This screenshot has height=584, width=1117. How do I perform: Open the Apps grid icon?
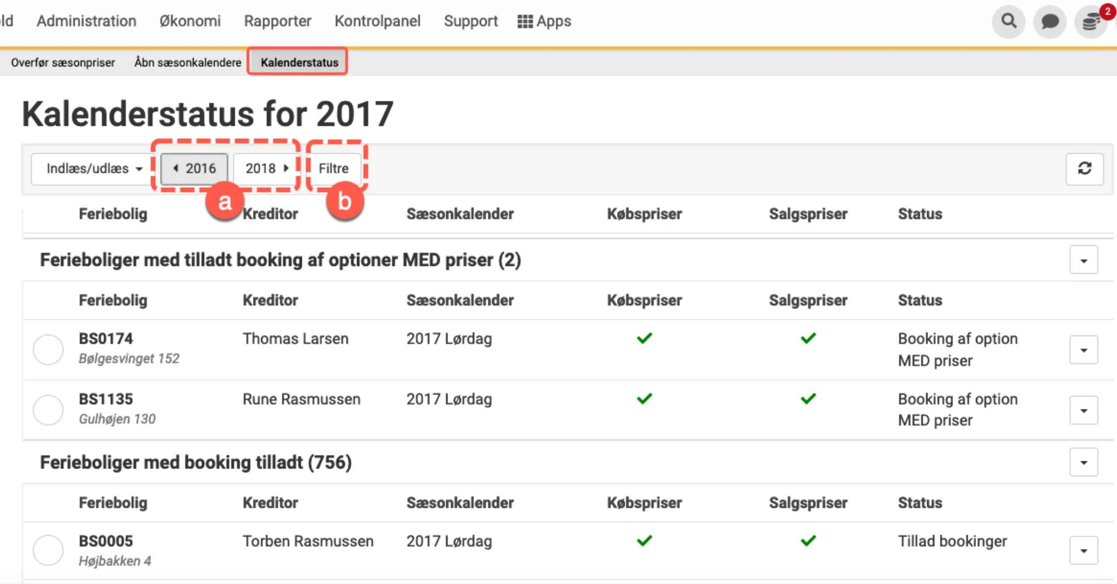pyautogui.click(x=545, y=21)
